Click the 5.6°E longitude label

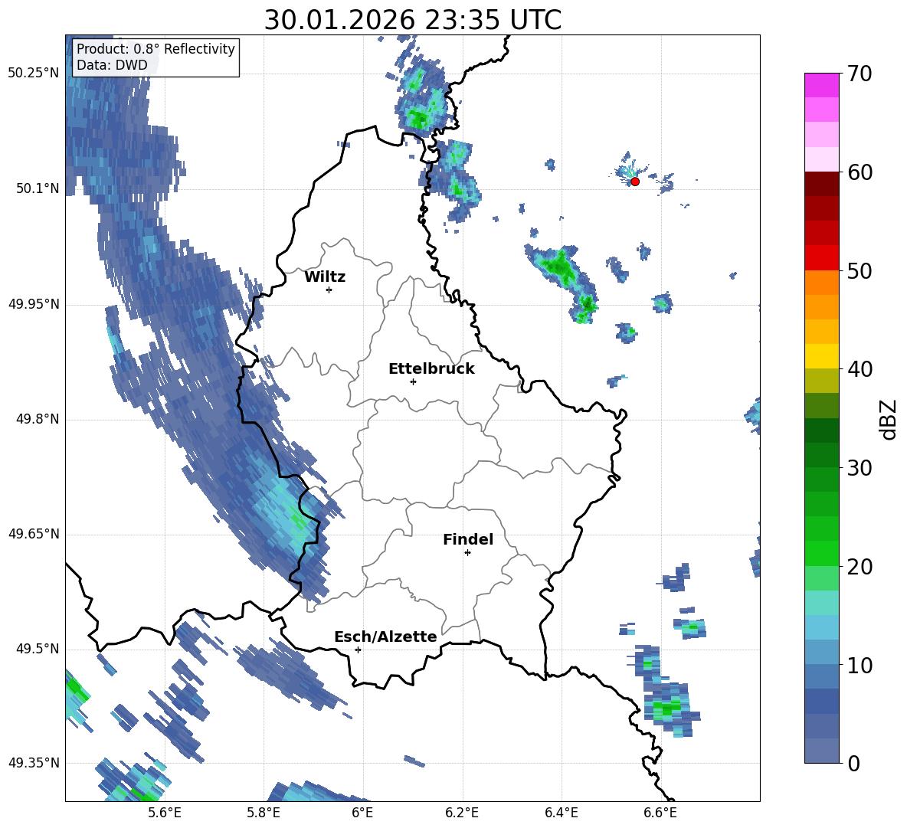[x=165, y=813]
